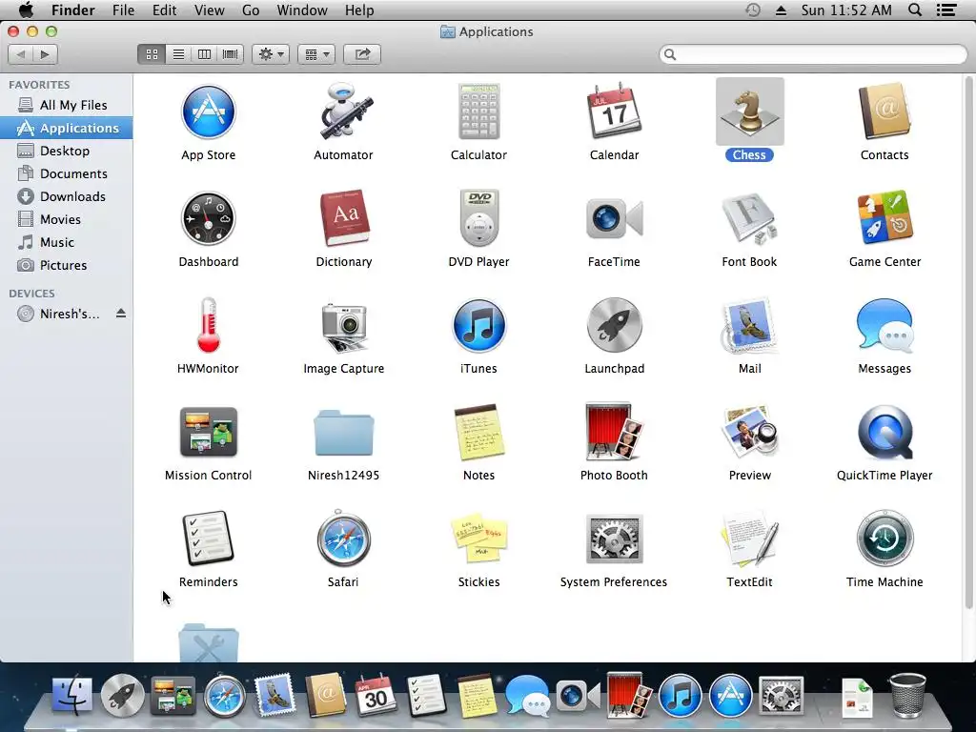Select the iTunes icon in Applications window
Screen dimensions: 976x732
[x=478, y=326]
